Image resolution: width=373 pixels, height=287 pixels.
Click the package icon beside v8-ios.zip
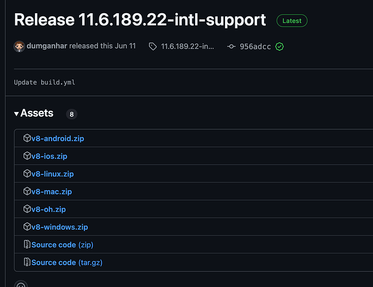pyautogui.click(x=26, y=156)
